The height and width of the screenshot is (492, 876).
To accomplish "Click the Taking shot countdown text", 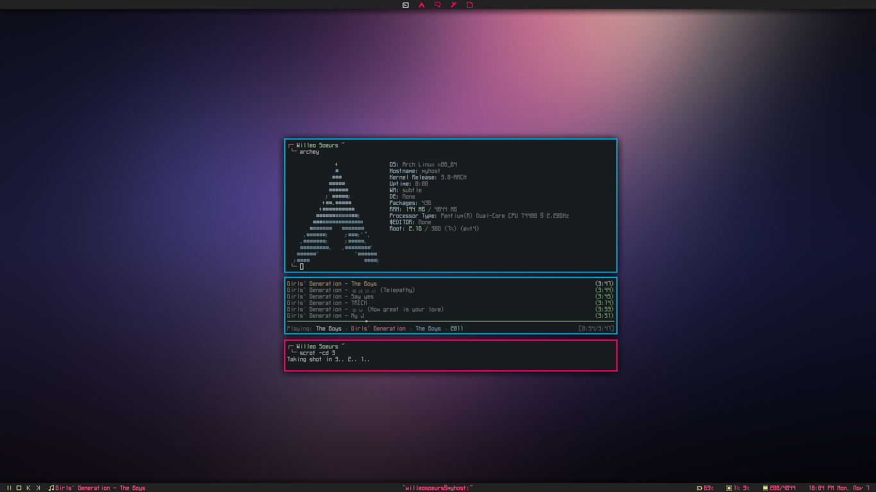I will click(328, 359).
